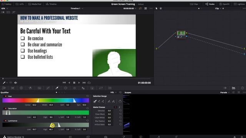The height and width of the screenshot is (138, 246).
Task: Toggle the Hue qualifier on or off
Action: [5, 96]
